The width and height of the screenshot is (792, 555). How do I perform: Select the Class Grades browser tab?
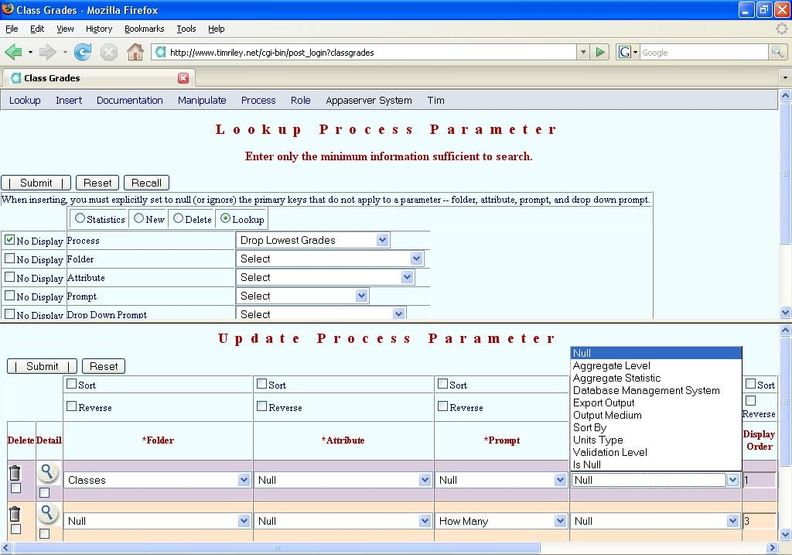click(99, 78)
